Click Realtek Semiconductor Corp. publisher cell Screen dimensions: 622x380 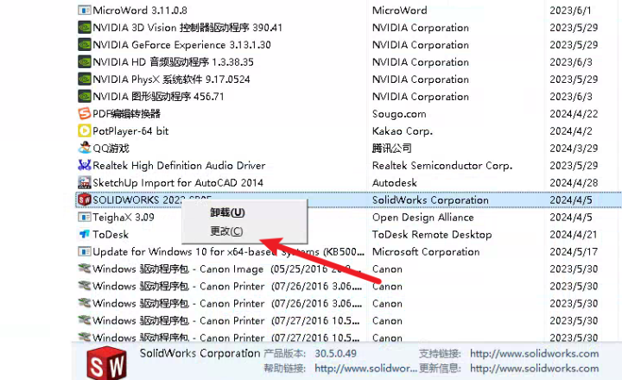click(442, 166)
